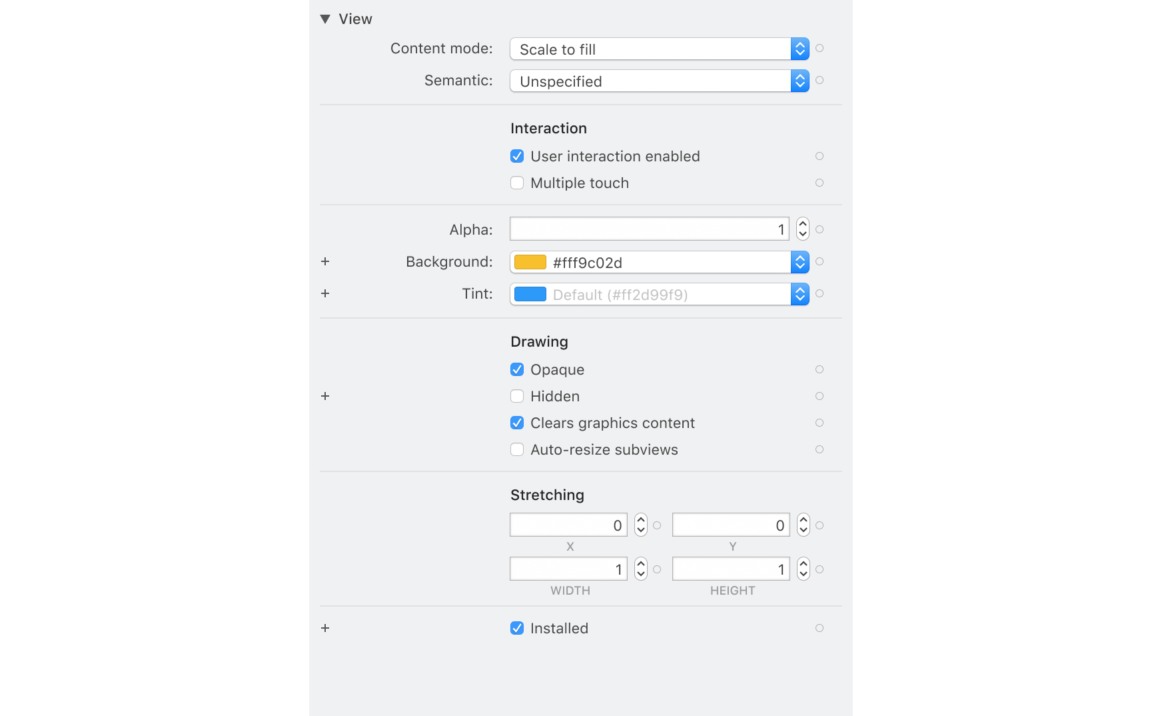Increment the Stretching Height value stepper

(802, 565)
